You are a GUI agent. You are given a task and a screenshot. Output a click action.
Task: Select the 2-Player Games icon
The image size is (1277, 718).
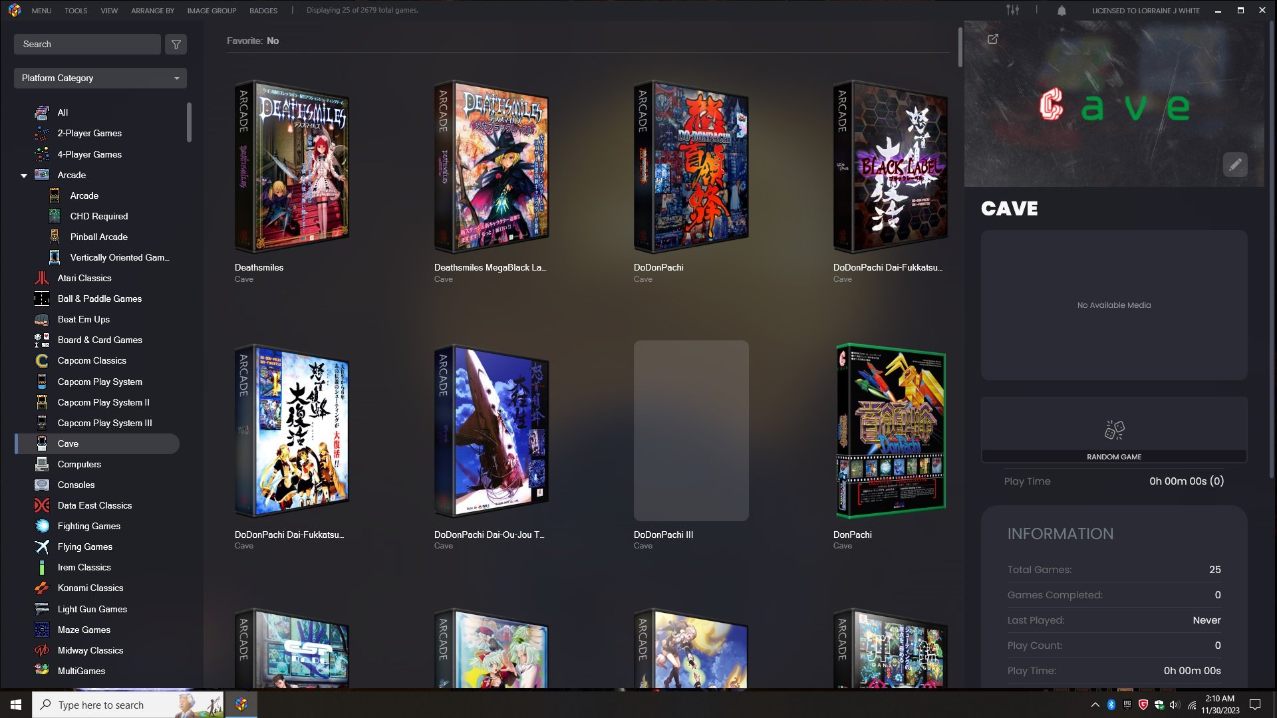click(42, 133)
